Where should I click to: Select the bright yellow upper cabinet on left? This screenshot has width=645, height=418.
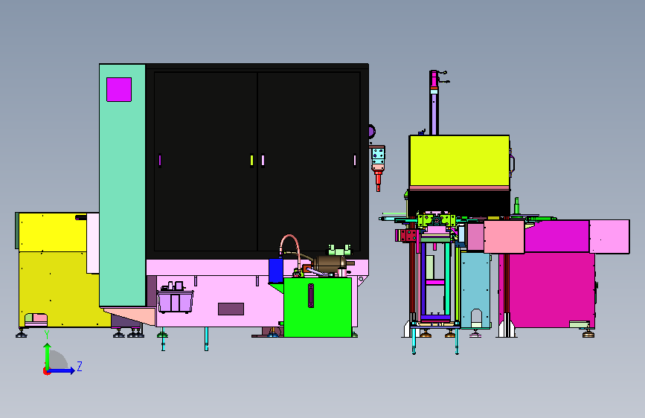tap(53, 232)
